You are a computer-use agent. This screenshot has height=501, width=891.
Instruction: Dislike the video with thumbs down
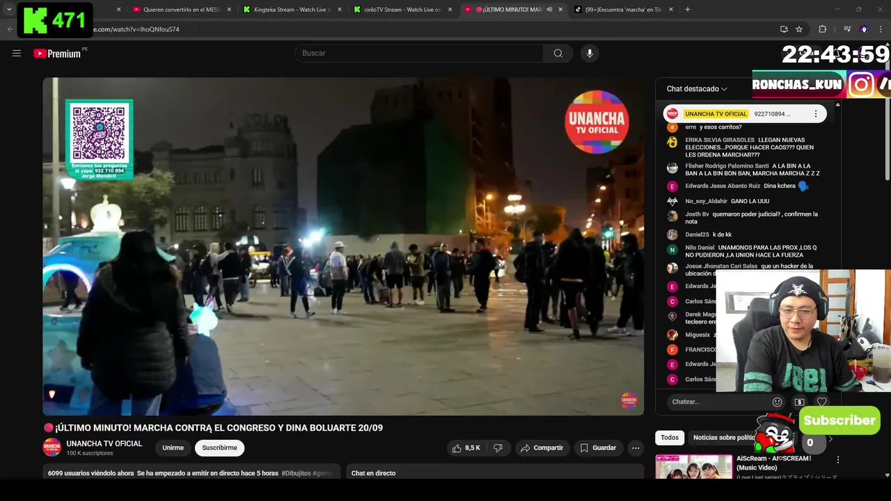pyautogui.click(x=498, y=448)
